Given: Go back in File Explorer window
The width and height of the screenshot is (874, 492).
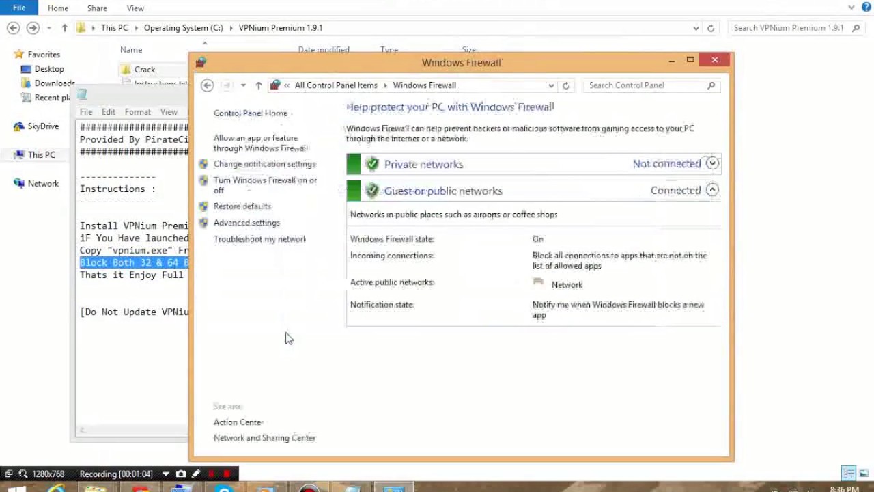Looking at the screenshot, I should pyautogui.click(x=13, y=28).
